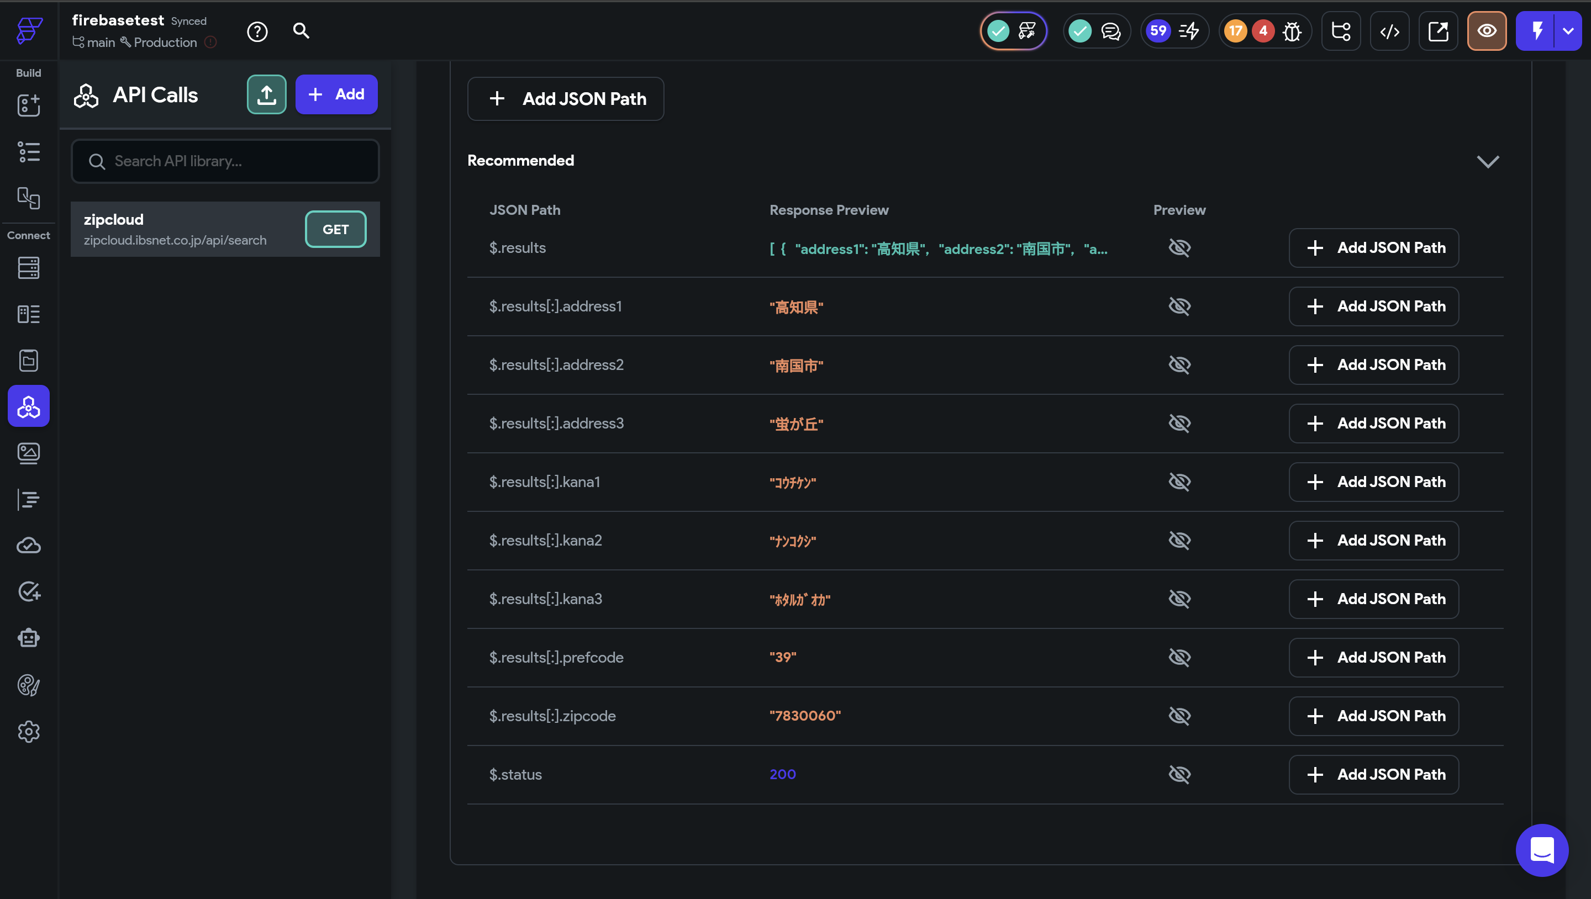Open the help question mark icon
The image size is (1591, 899).
tap(257, 31)
